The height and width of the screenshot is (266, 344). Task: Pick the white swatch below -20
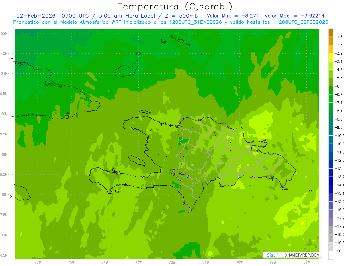click(x=331, y=255)
